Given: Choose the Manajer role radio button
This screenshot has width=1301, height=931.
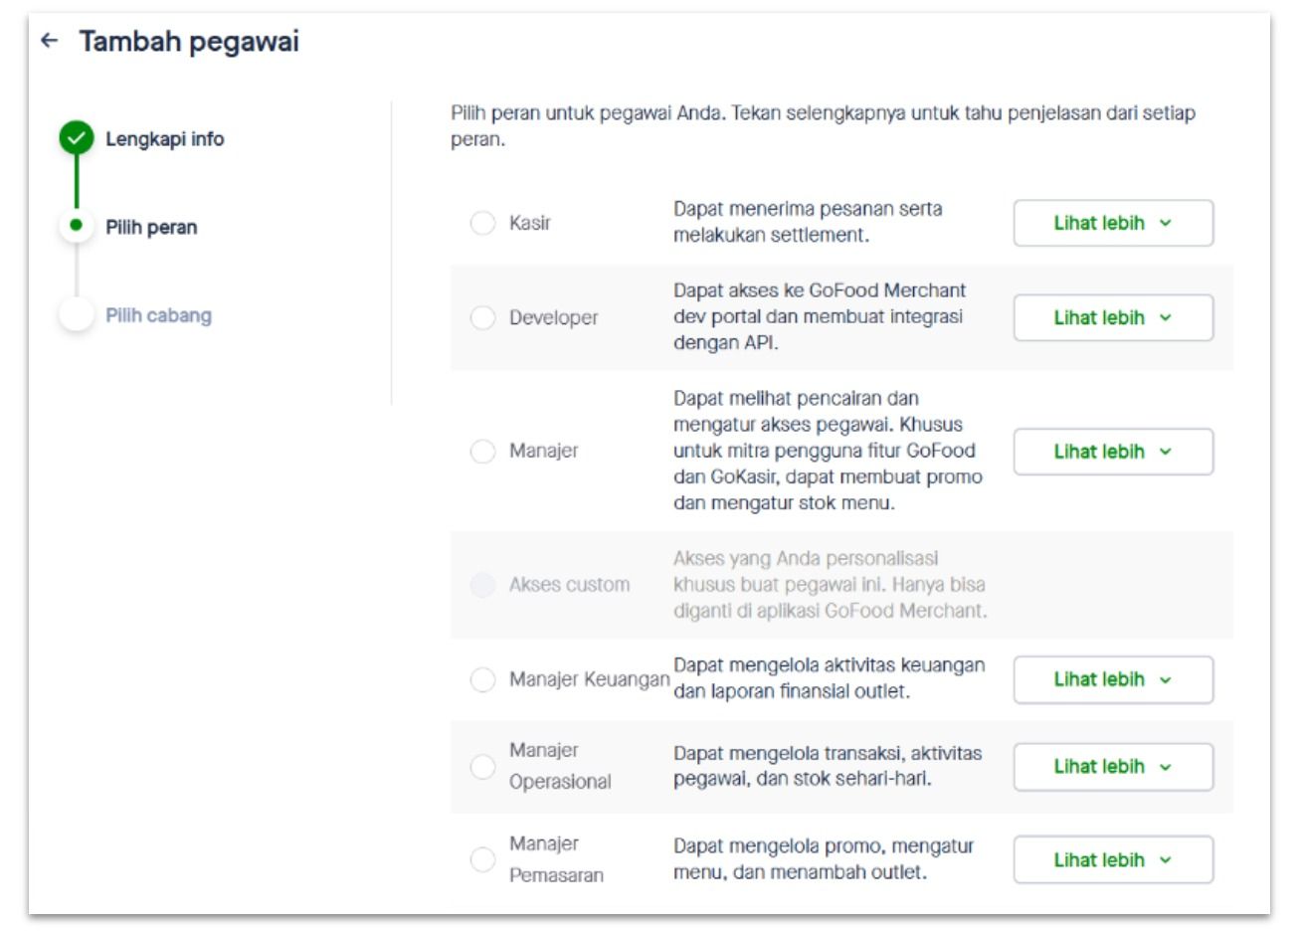Looking at the screenshot, I should click(x=482, y=451).
